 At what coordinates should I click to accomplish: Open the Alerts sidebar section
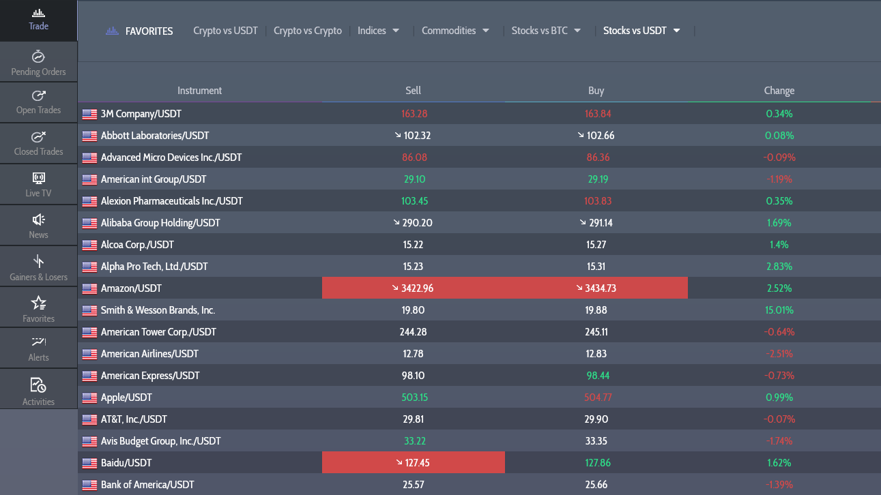(38, 348)
